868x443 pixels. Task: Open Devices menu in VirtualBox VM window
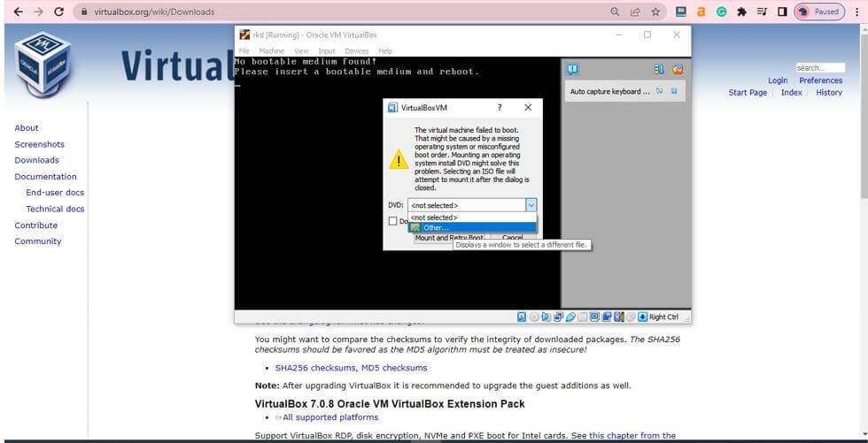pos(356,50)
